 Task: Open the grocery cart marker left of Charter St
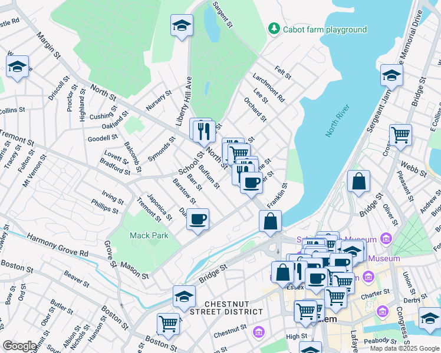tap(335, 298)
